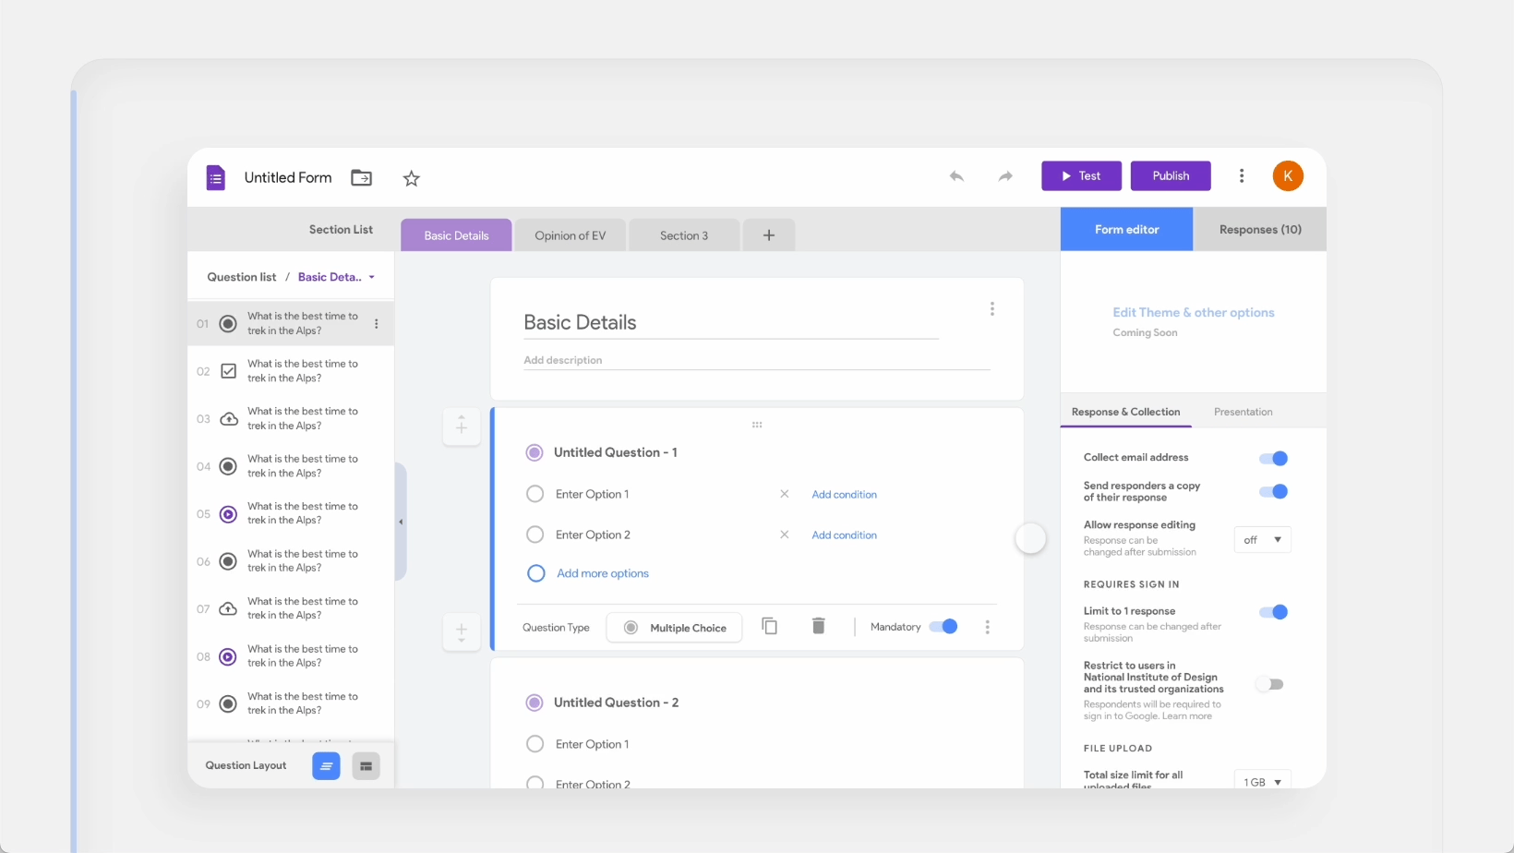Select question 04 in the question list
1514x853 pixels.
[291, 466]
